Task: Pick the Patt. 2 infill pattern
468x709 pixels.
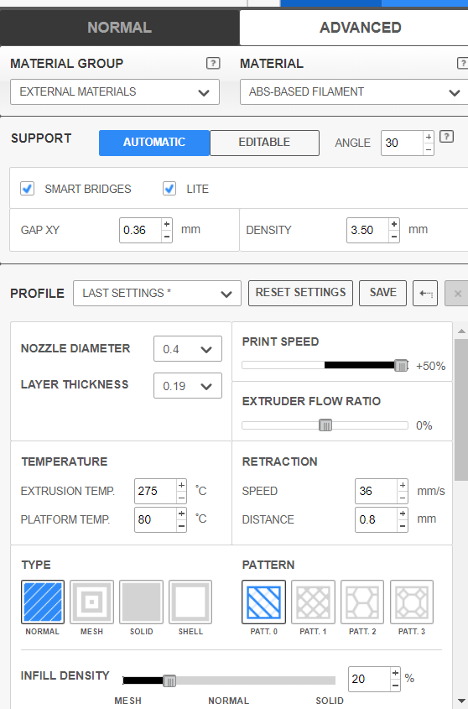Action: point(362,602)
